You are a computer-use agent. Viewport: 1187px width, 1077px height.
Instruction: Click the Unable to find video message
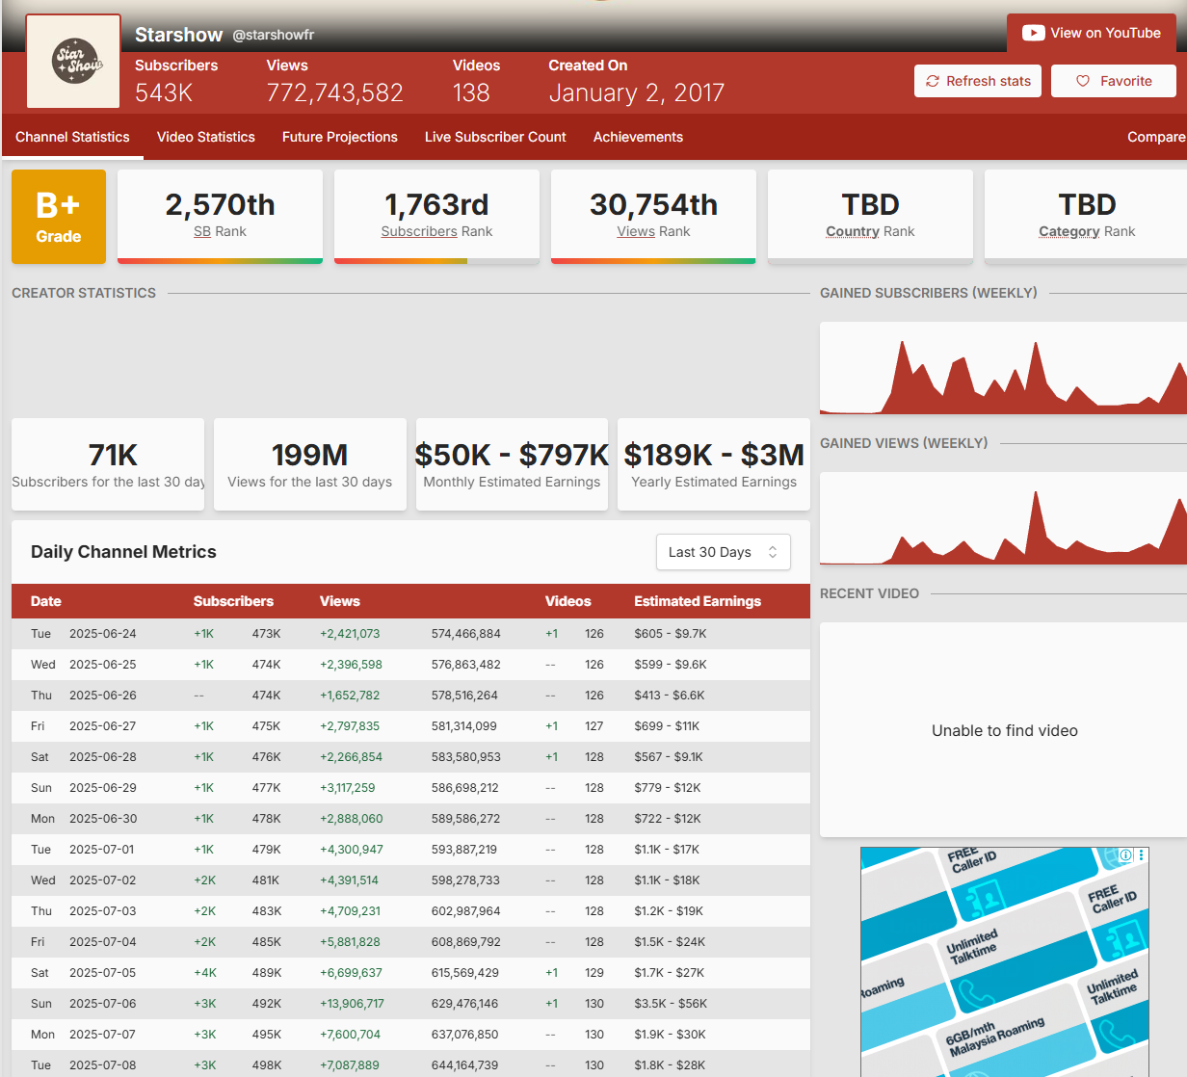(x=1005, y=731)
